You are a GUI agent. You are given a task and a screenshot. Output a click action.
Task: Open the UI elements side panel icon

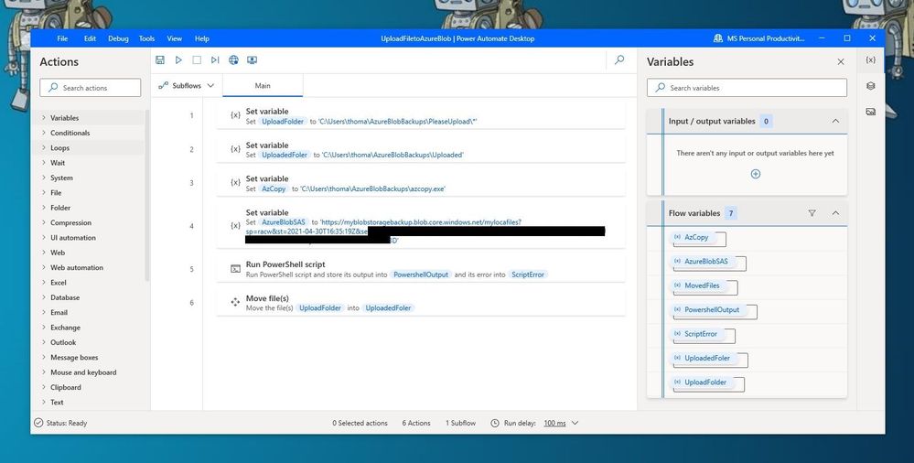870,86
